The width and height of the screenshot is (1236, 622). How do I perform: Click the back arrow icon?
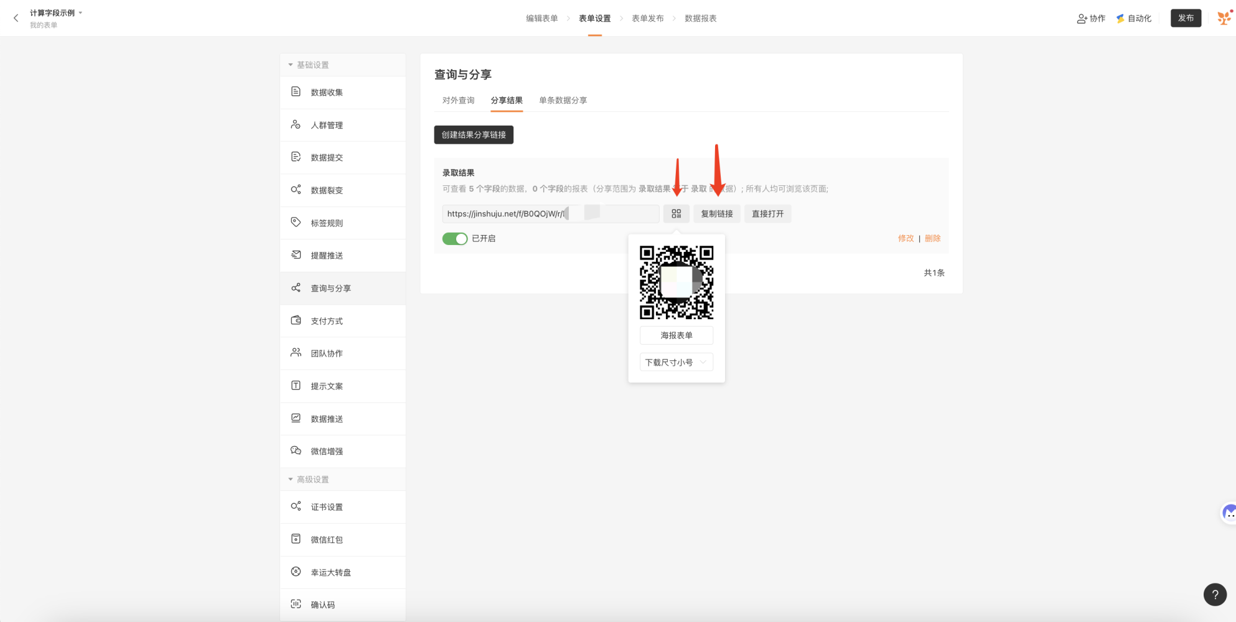tap(16, 18)
